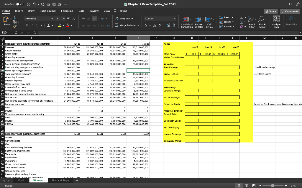Switch to the Ford sheet tab
This screenshot has height=188, width=302.
coord(21,180)
